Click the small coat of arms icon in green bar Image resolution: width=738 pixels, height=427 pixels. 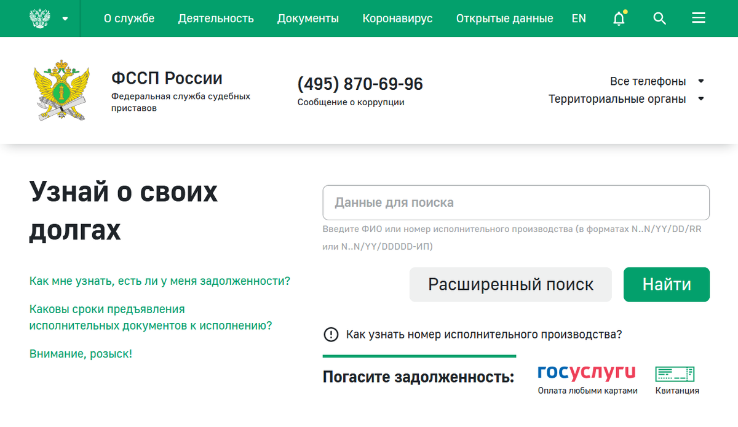41,18
